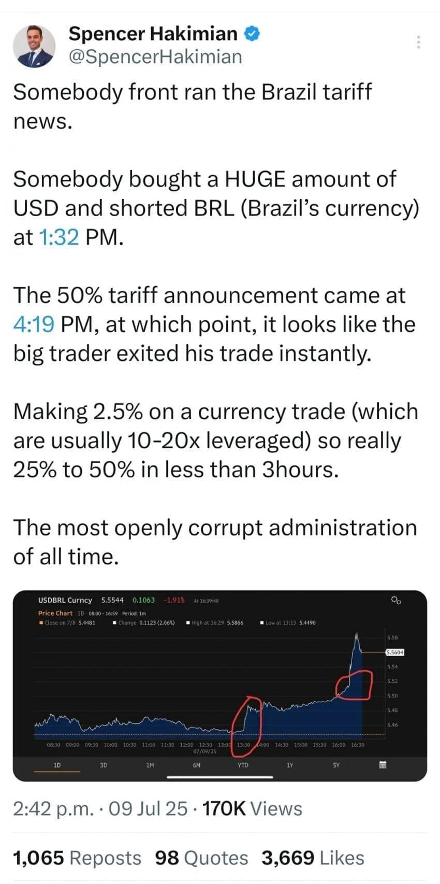This screenshot has width=440, height=884.
Task: Select the 3D chart range tab
Action: [104, 765]
